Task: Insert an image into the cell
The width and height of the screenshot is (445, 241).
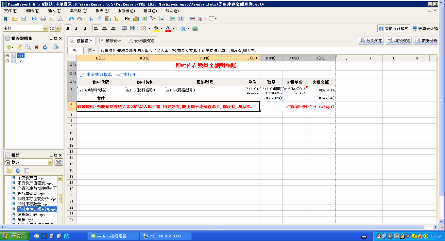Action: pos(144,19)
